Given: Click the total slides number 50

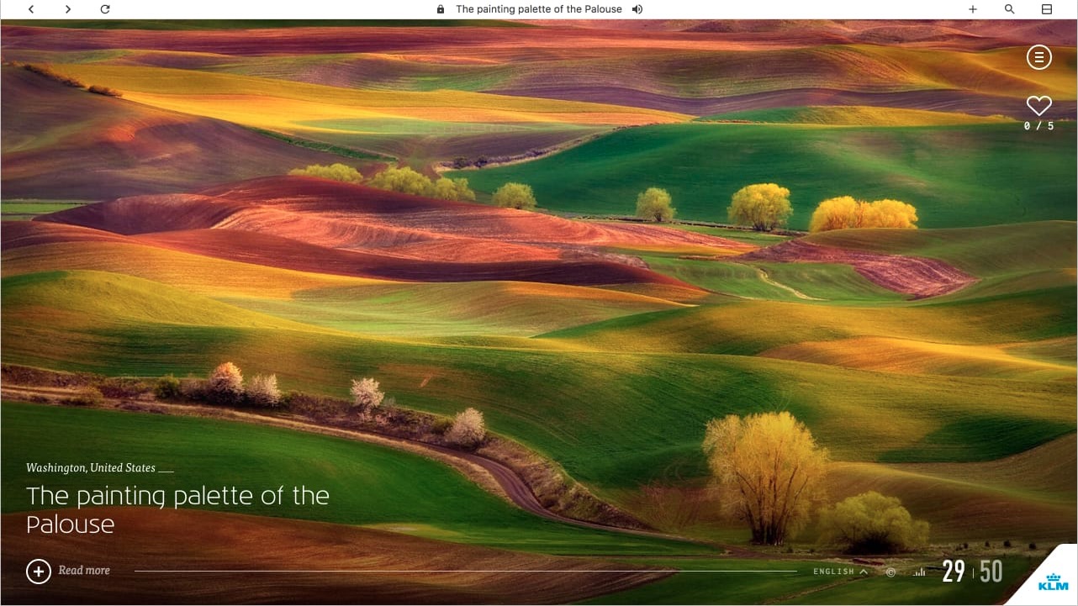Looking at the screenshot, I should (x=991, y=572).
